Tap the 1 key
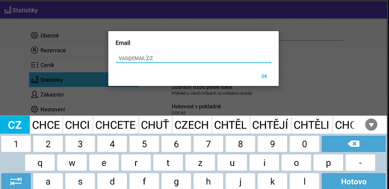 pyautogui.click(x=16, y=144)
